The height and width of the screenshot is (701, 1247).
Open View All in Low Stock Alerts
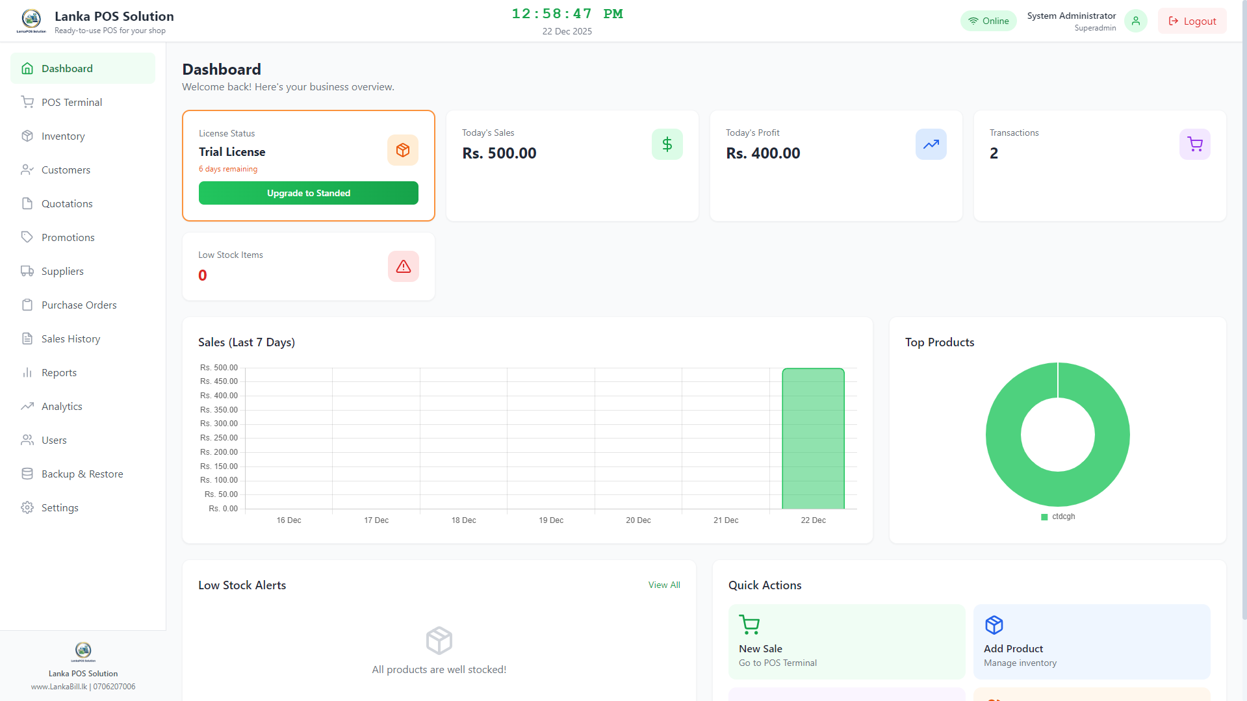(x=663, y=585)
